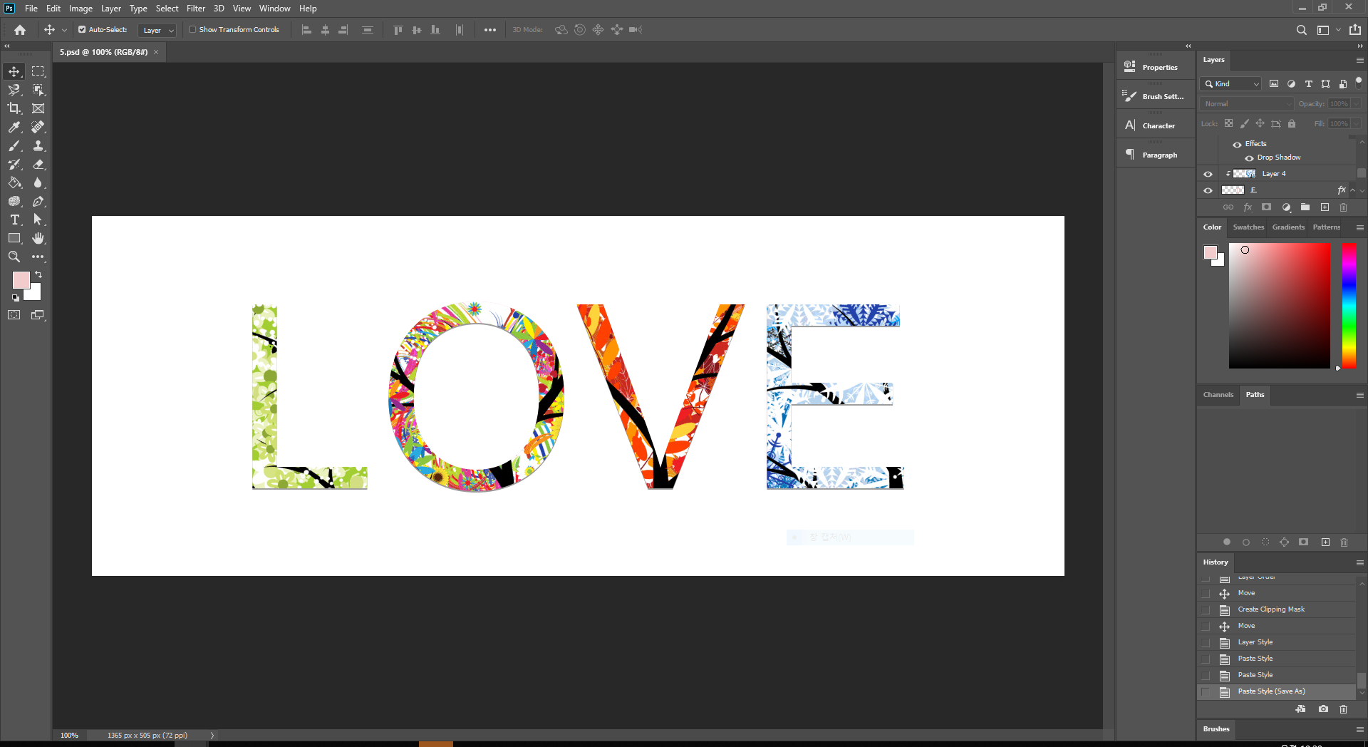Open the Layers panel menu

tap(1359, 61)
